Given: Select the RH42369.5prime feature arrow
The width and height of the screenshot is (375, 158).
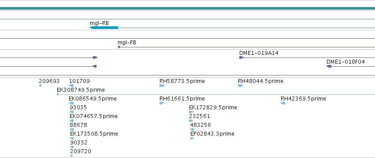Looking at the screenshot, I should point(283,103).
